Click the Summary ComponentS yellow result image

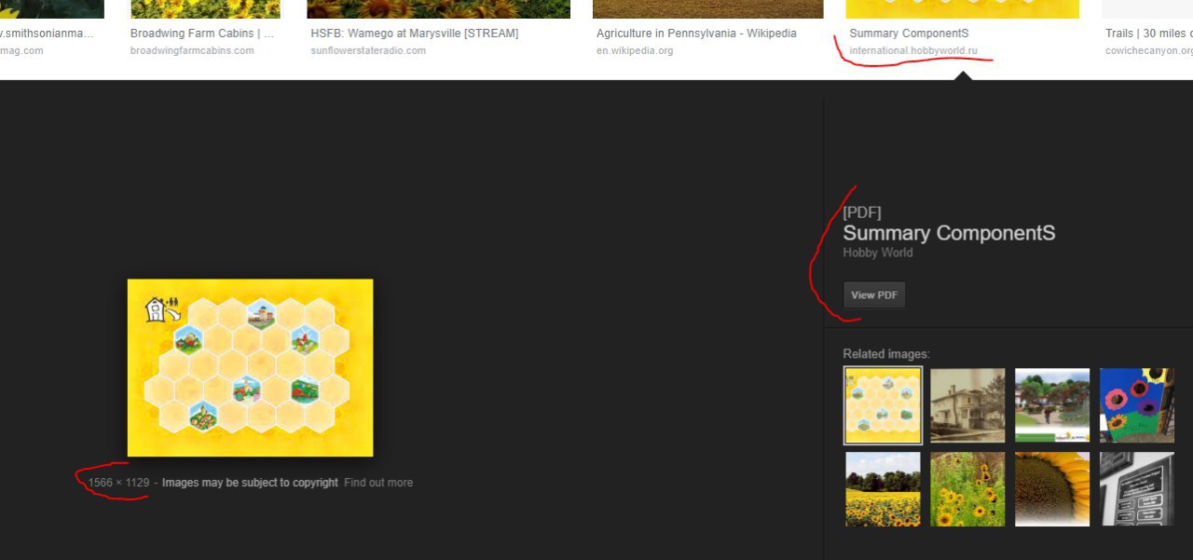(x=962, y=9)
